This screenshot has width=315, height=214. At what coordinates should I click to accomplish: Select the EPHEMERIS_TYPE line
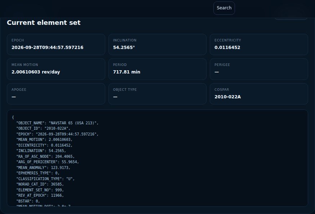point(38,173)
